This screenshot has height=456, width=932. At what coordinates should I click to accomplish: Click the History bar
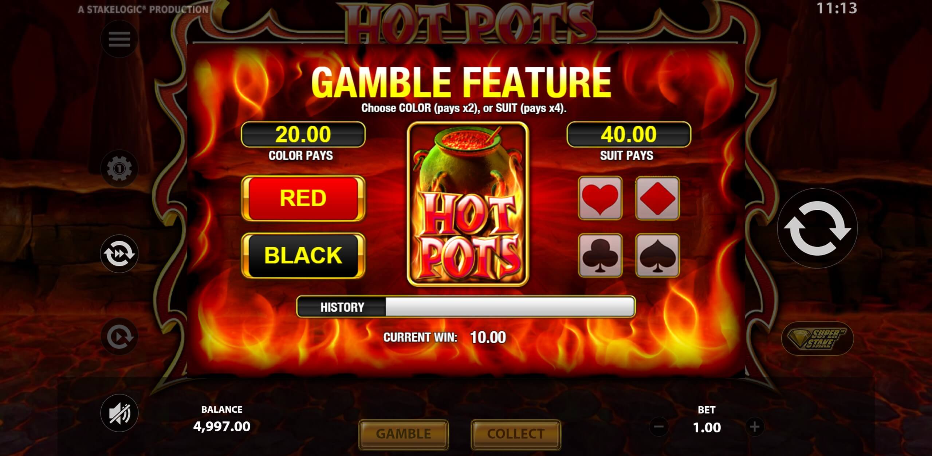(x=466, y=307)
